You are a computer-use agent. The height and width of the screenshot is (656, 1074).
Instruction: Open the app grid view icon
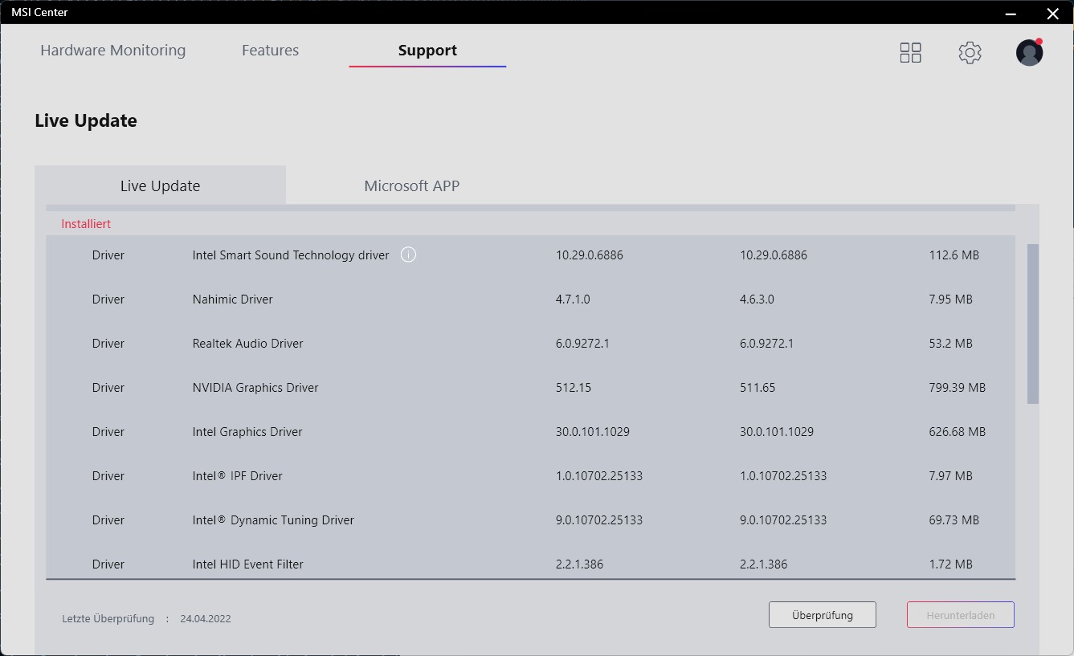coord(910,53)
